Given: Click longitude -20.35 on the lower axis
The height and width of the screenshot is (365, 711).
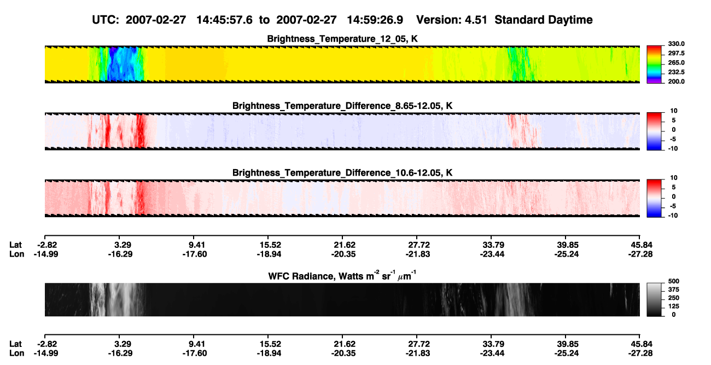Looking at the screenshot, I should coord(343,353).
